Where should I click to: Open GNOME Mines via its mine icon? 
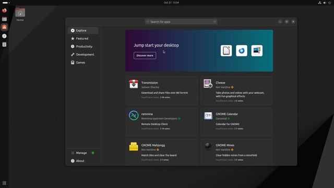coord(208,146)
